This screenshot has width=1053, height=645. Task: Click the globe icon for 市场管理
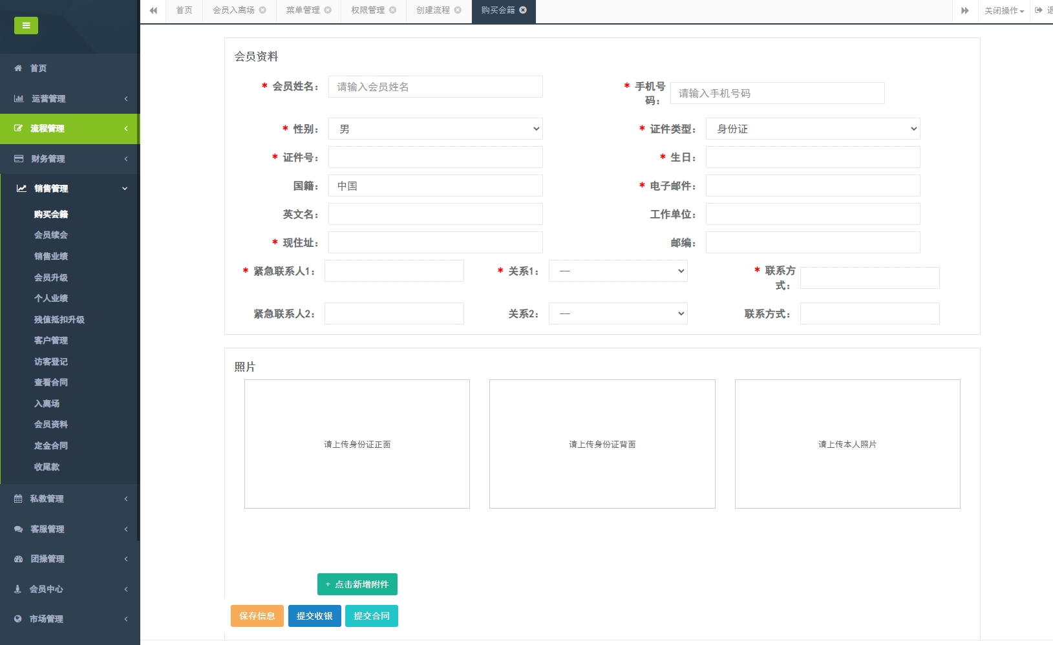click(x=18, y=619)
